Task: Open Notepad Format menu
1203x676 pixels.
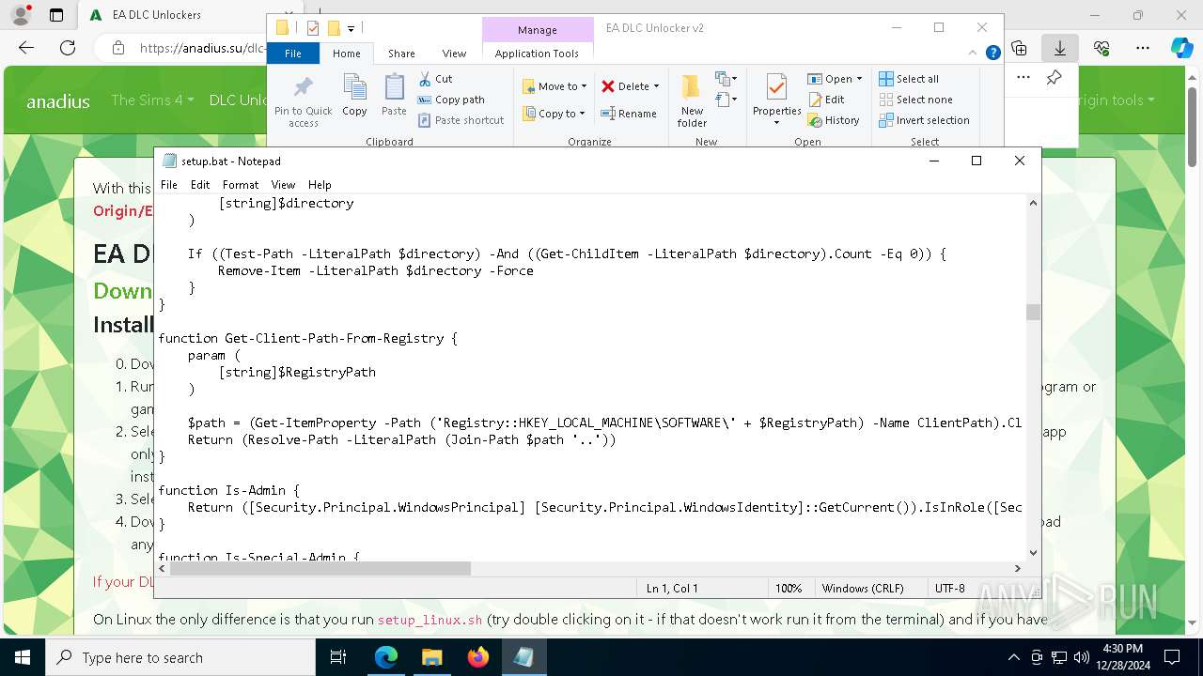Action: [x=241, y=185]
